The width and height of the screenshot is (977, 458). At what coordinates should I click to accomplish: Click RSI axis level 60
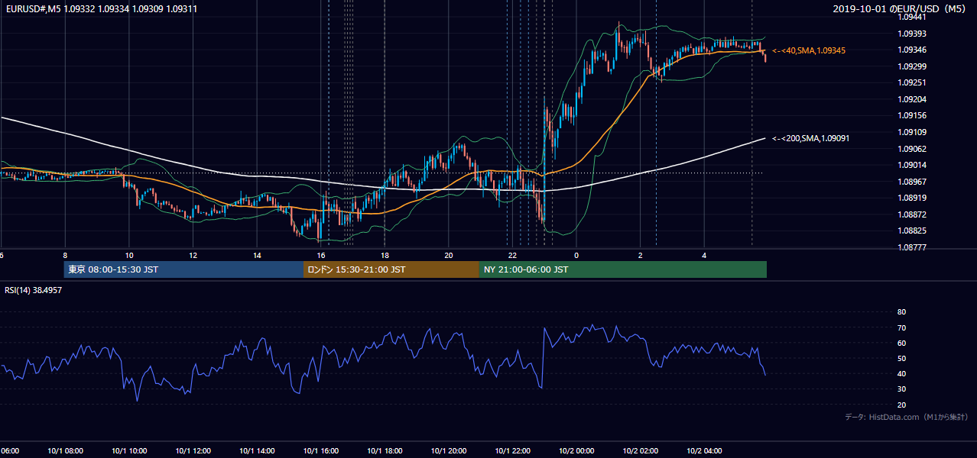coord(901,343)
